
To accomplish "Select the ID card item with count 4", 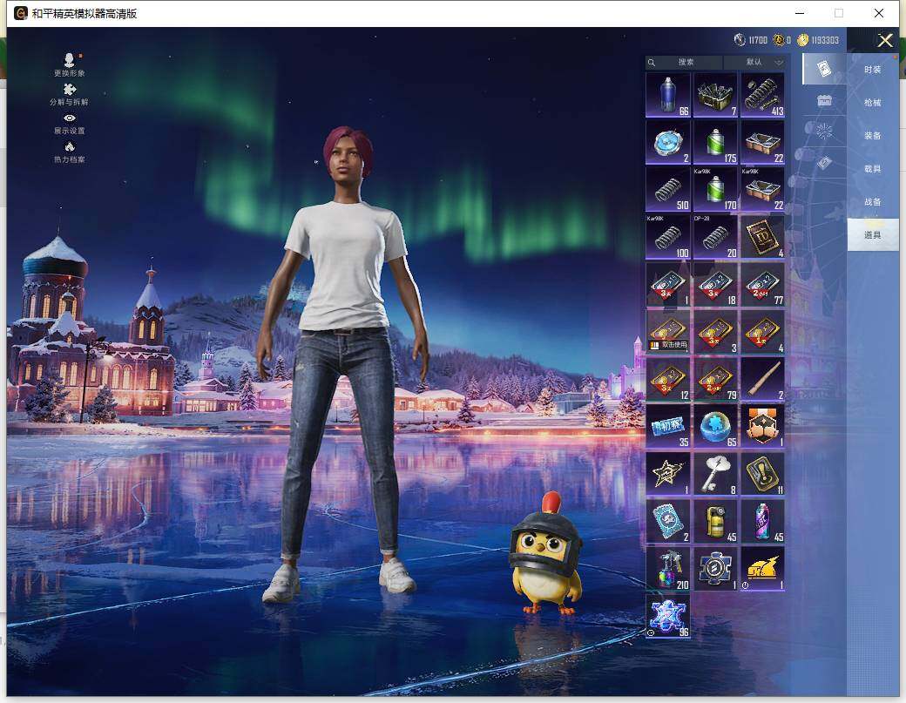I will click(763, 237).
